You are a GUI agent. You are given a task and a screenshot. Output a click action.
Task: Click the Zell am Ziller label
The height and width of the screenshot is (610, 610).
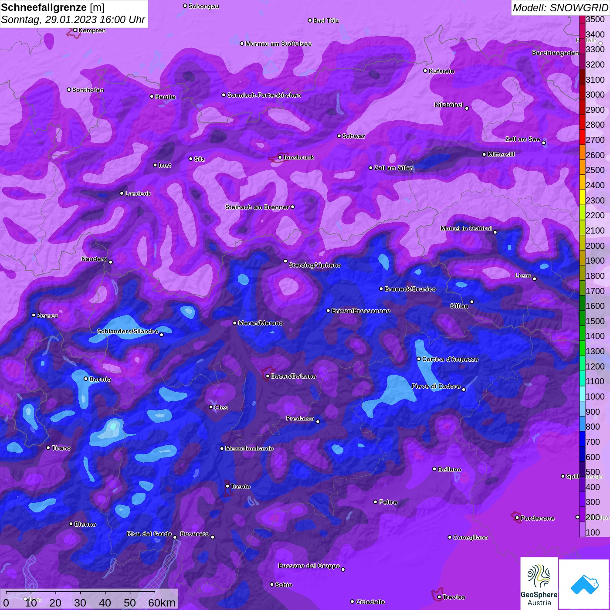[x=393, y=168]
